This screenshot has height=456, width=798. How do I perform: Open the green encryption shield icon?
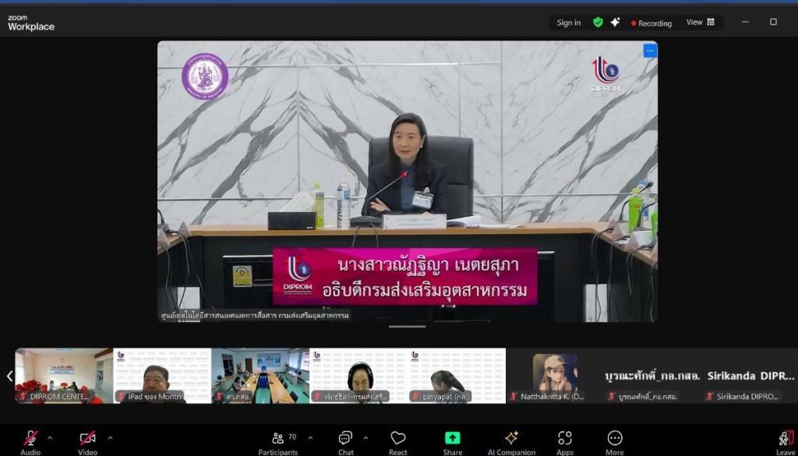point(598,23)
